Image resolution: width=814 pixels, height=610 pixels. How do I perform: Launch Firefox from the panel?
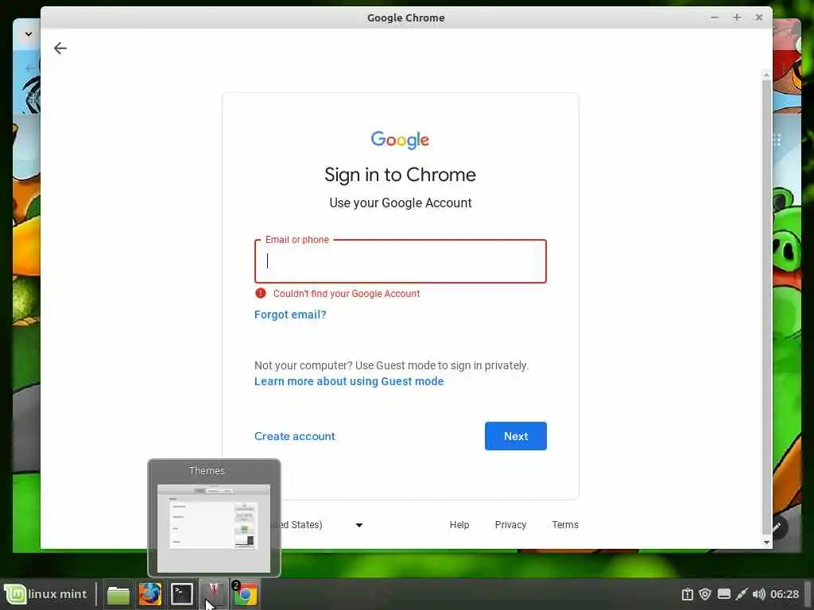pyautogui.click(x=150, y=594)
